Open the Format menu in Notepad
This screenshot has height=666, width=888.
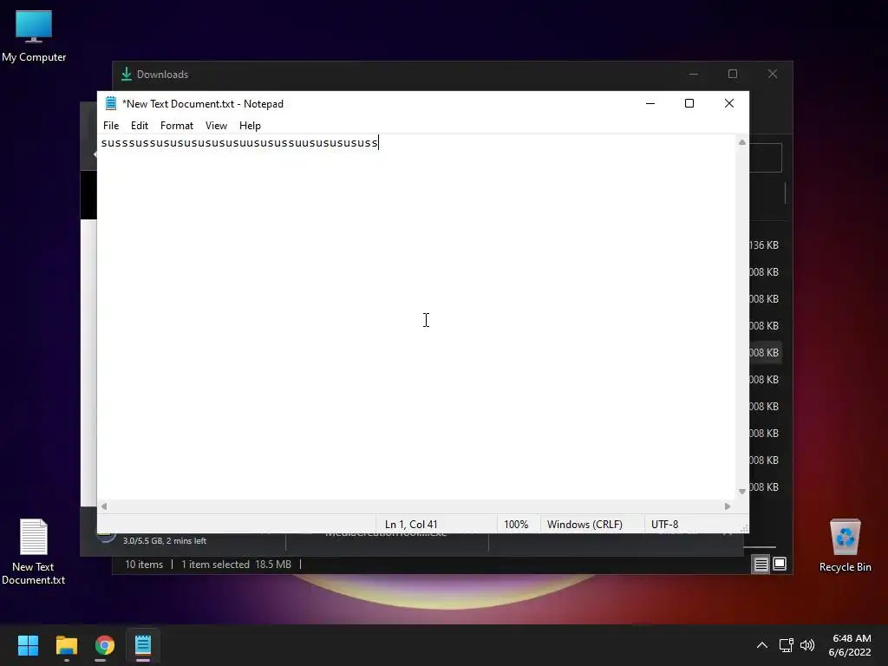pyautogui.click(x=177, y=125)
